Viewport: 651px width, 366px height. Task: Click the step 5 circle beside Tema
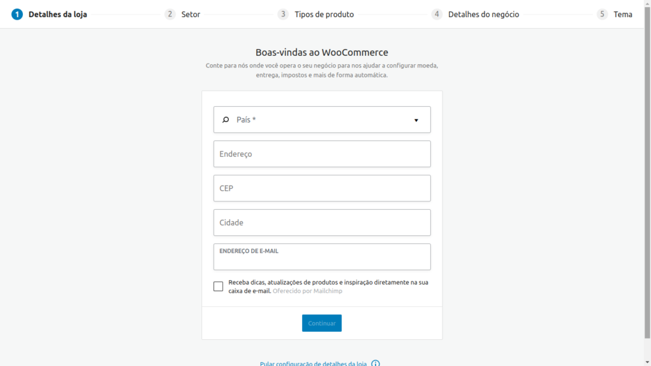click(x=601, y=13)
